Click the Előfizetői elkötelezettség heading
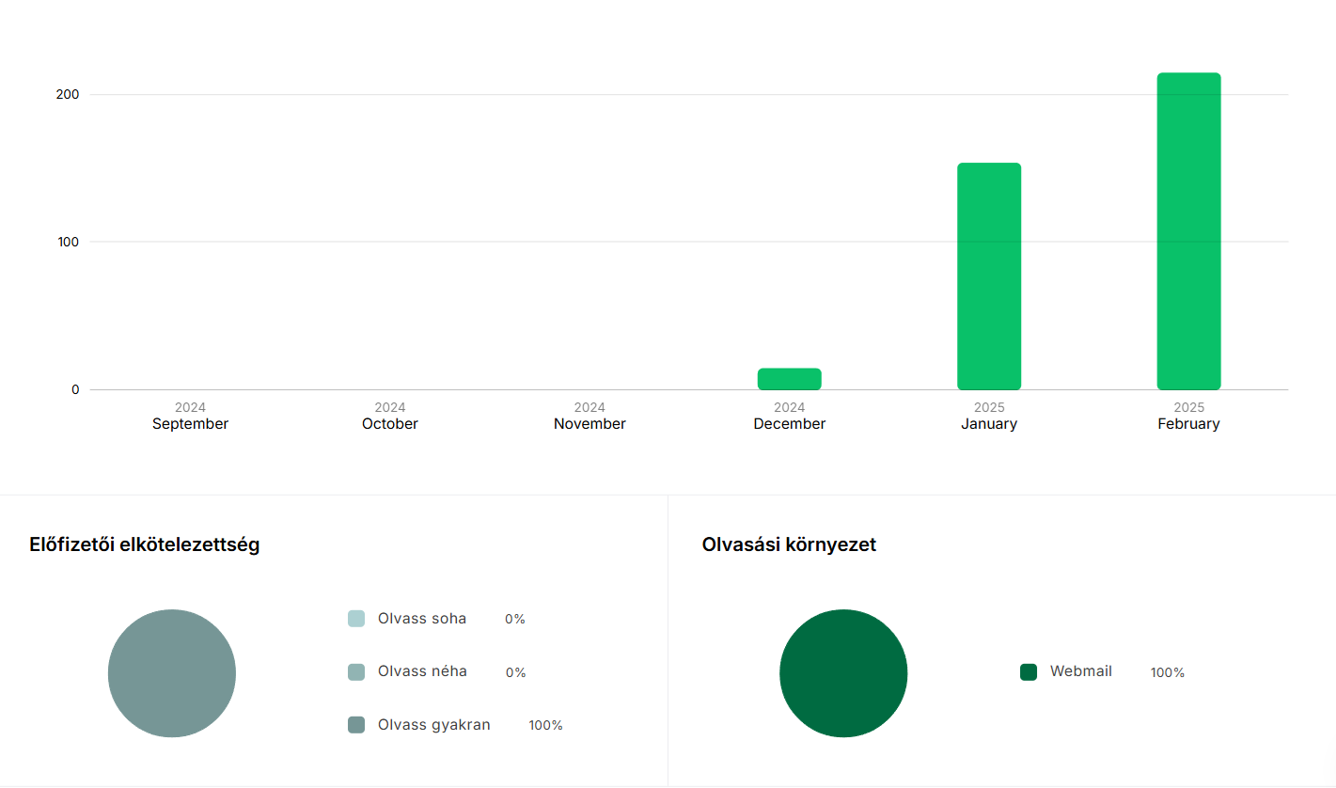This screenshot has height=788, width=1336. click(145, 544)
